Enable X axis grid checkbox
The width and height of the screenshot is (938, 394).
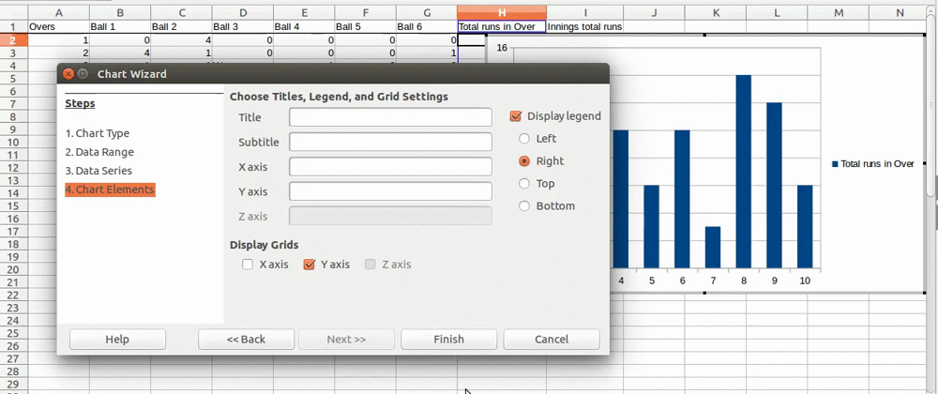248,265
